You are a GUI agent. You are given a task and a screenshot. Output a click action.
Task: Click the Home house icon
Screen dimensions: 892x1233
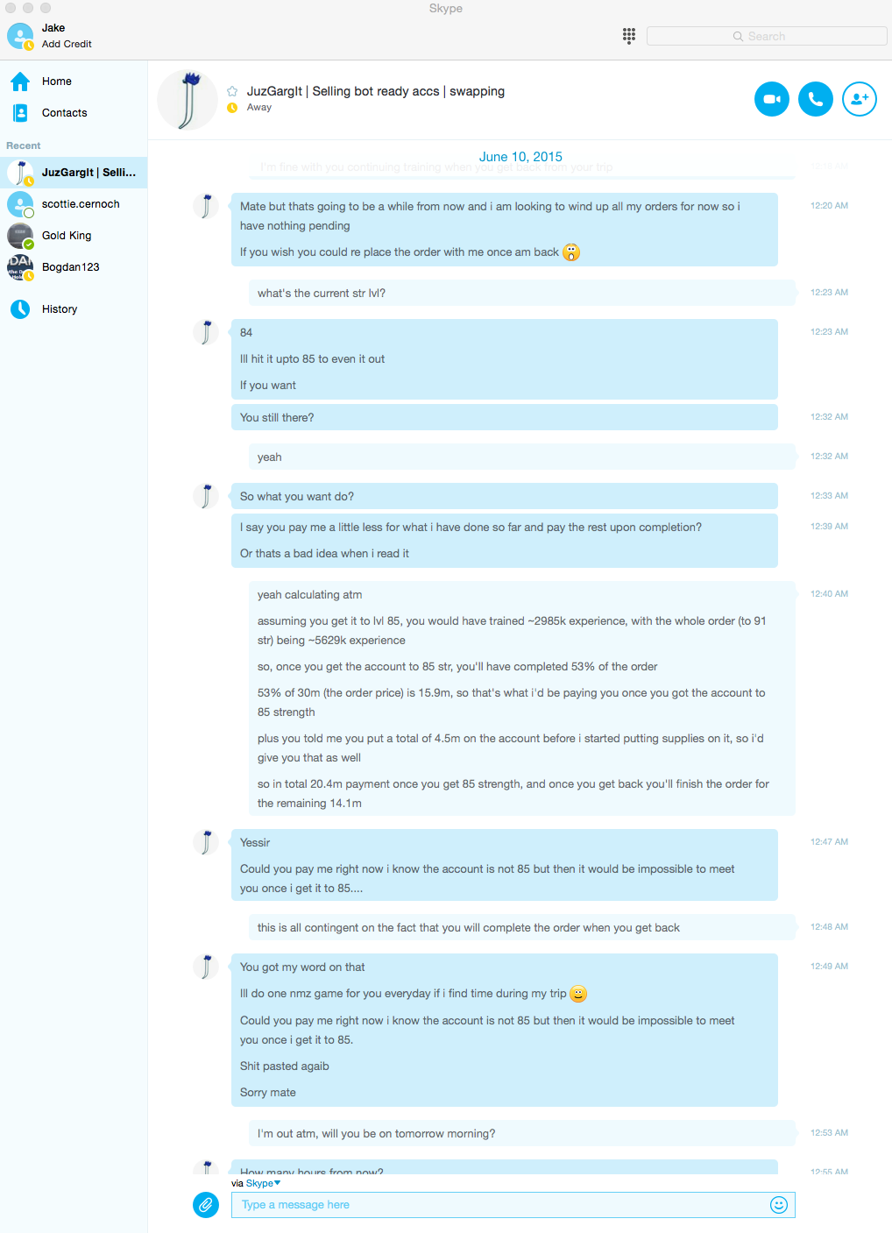coord(20,81)
